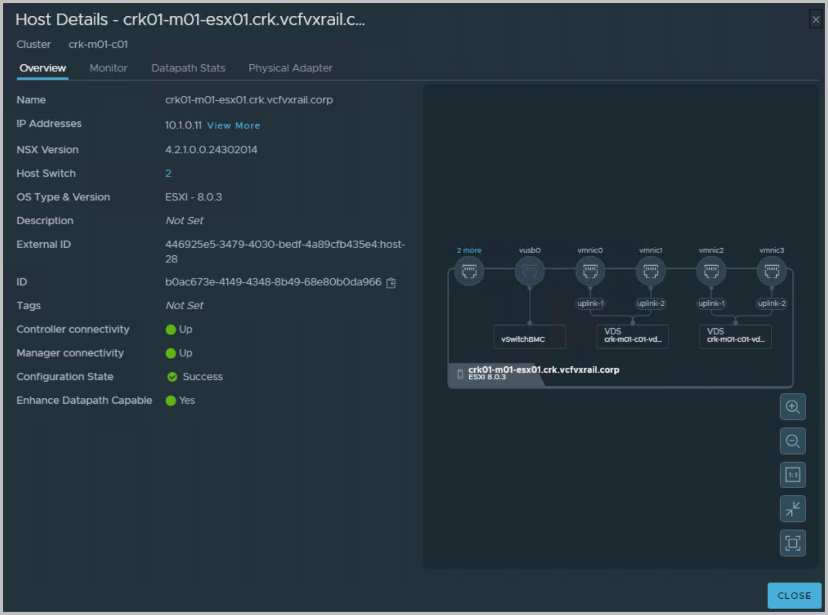Image resolution: width=828 pixels, height=615 pixels.
Task: Select the vmnic2 adapter icon
Action: (711, 270)
